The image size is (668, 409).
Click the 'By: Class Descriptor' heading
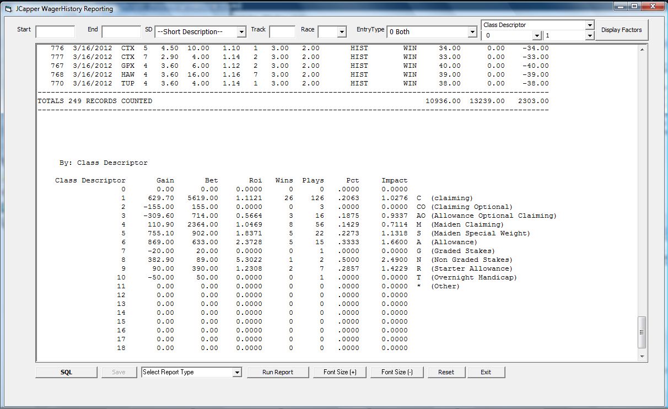coord(104,163)
